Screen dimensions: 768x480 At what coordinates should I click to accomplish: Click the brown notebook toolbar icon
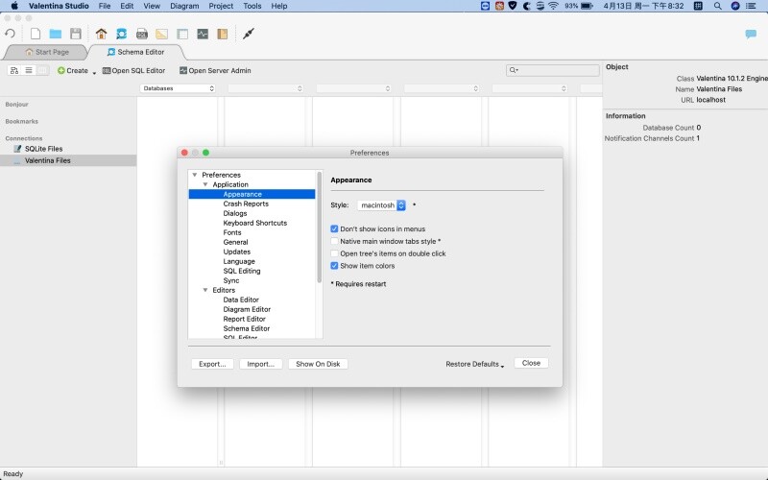click(x=223, y=34)
